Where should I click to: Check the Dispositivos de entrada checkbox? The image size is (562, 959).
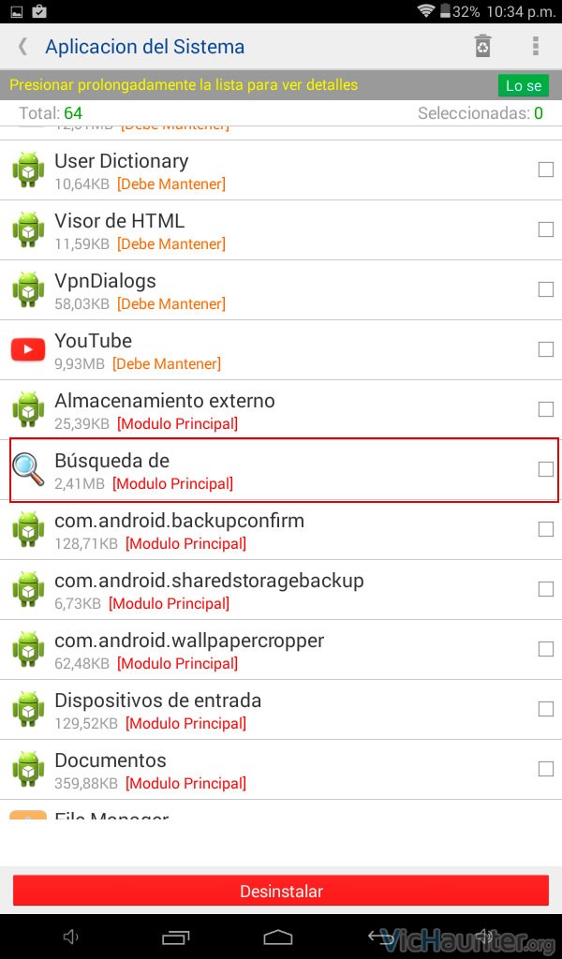[x=545, y=709]
